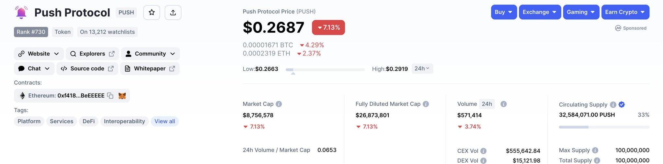
Task: Click the Circulating Supply info icon
Action: coord(613,105)
